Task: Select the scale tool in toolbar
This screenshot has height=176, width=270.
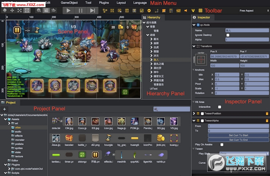Action: (20, 11)
